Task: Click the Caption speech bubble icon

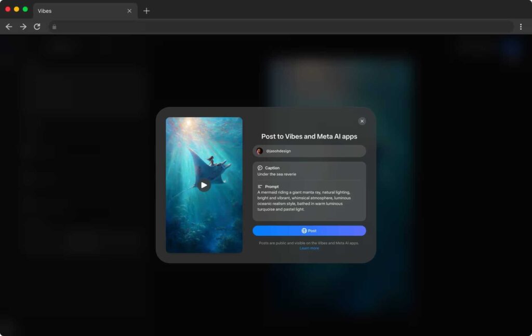Action: point(259,167)
